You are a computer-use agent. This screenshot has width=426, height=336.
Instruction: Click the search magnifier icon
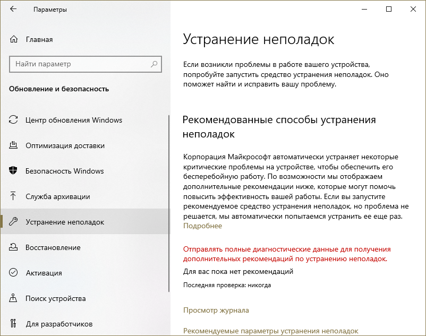pyautogui.click(x=154, y=64)
